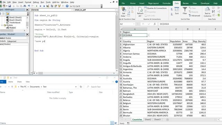Image resolution: width=222 pixels, height=125 pixels.
Task: Switch File Explorer to large icons view
Action: click(x=116, y=123)
